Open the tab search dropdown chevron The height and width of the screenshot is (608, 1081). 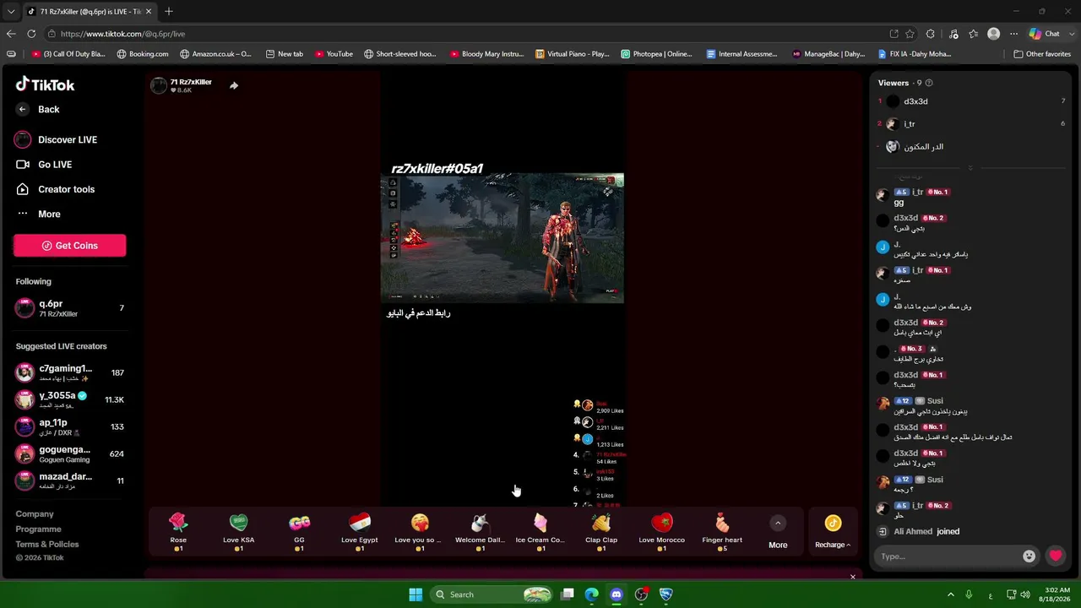pos(10,11)
